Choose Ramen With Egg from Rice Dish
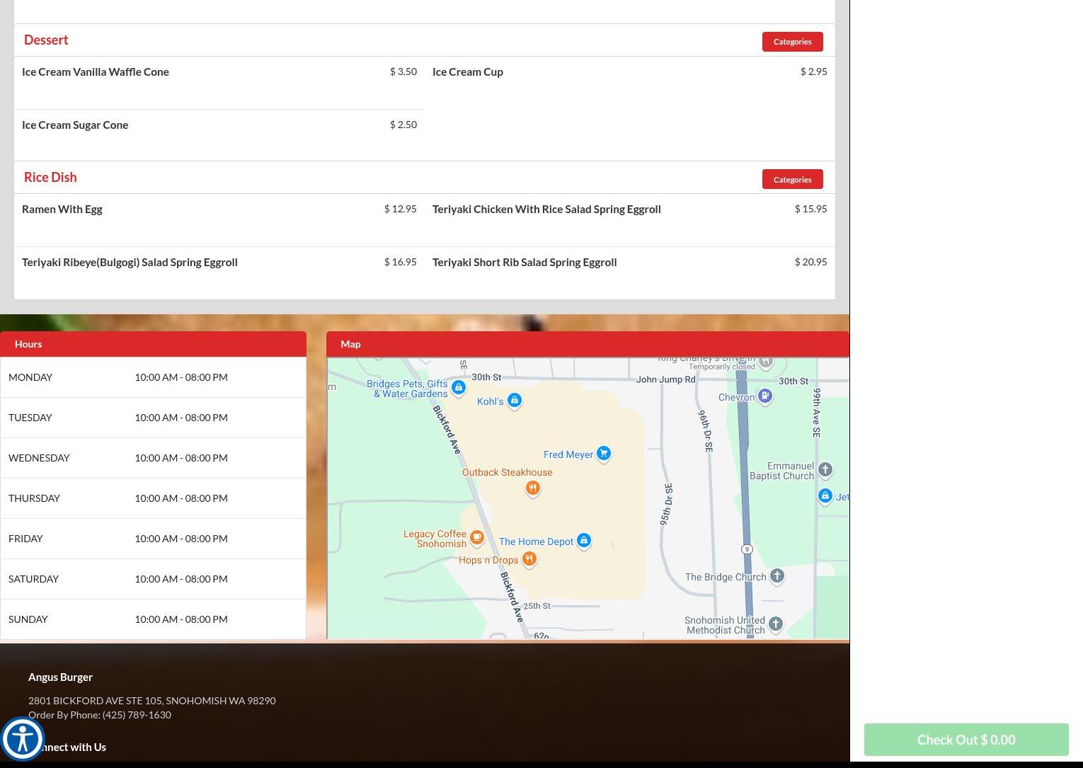Viewport: 1083px width, 768px height. 62,210
